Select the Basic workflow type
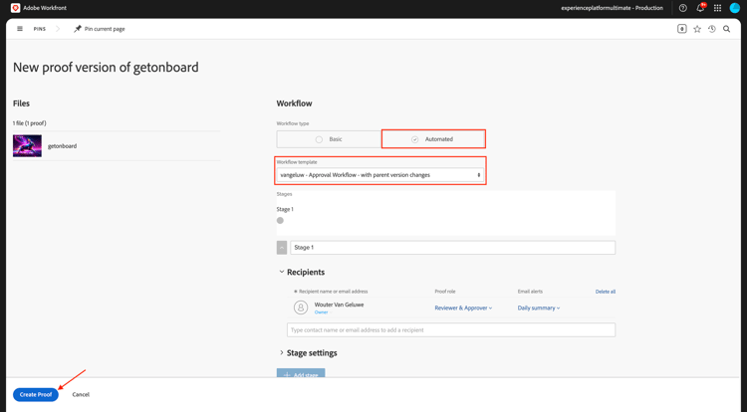Screen dimensions: 747x412 pos(329,139)
